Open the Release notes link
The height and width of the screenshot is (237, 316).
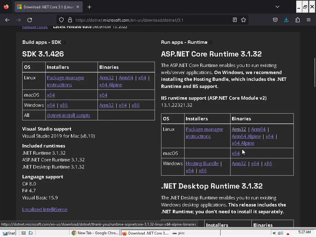click(35, 27)
